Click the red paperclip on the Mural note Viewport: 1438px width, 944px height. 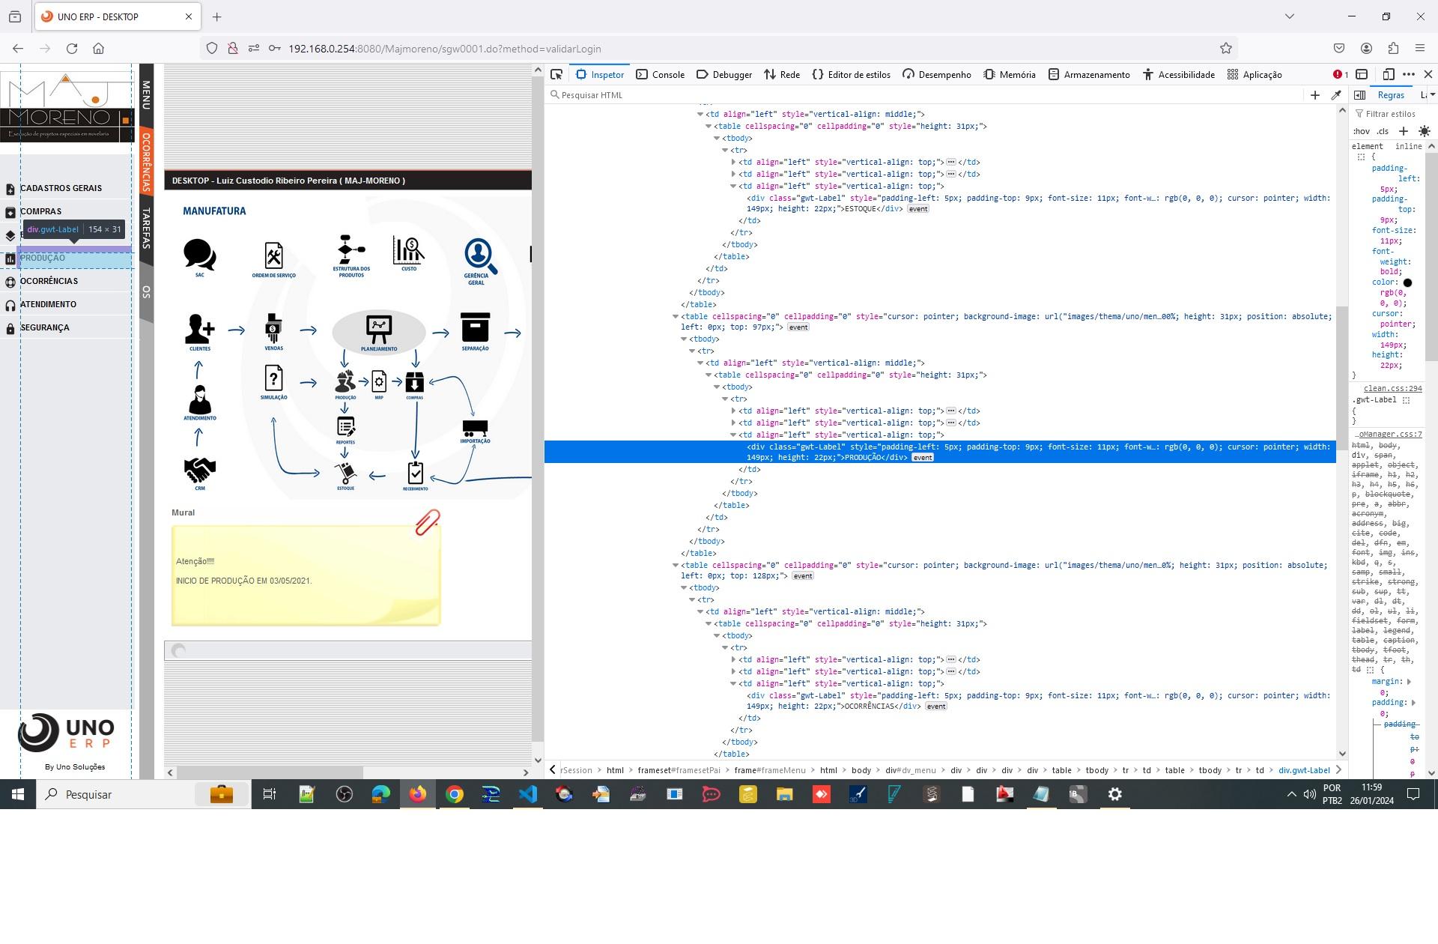[428, 522]
